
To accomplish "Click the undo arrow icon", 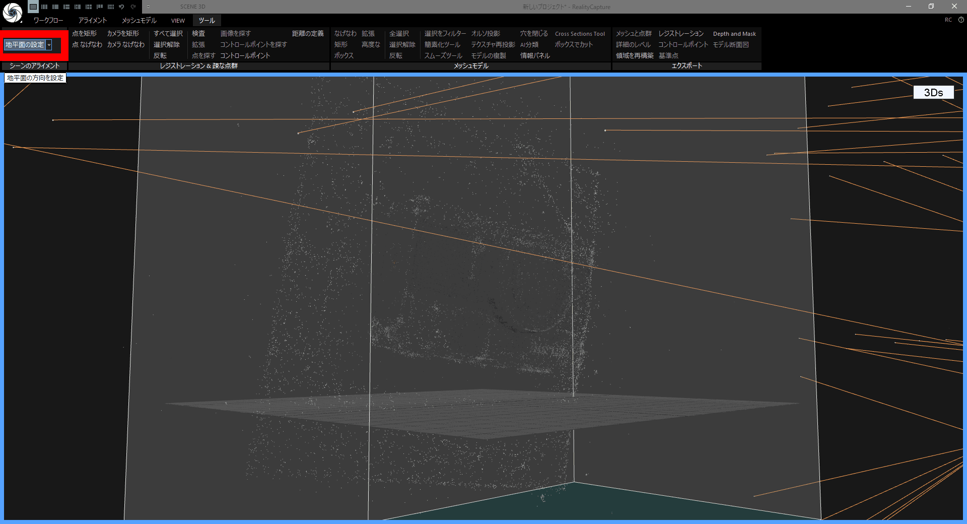I will click(121, 7).
